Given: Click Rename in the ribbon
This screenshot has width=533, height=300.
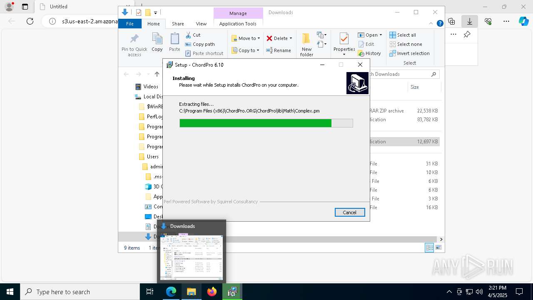Looking at the screenshot, I should pos(279,50).
